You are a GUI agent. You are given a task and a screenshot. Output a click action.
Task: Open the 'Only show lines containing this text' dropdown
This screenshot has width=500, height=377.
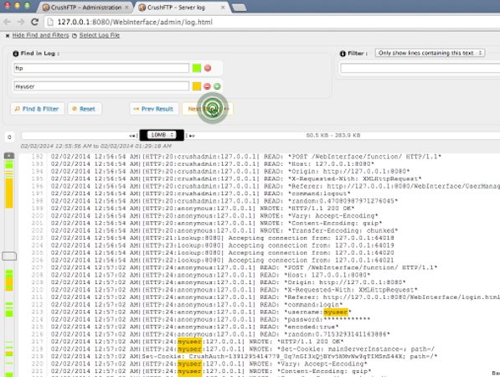click(430, 53)
